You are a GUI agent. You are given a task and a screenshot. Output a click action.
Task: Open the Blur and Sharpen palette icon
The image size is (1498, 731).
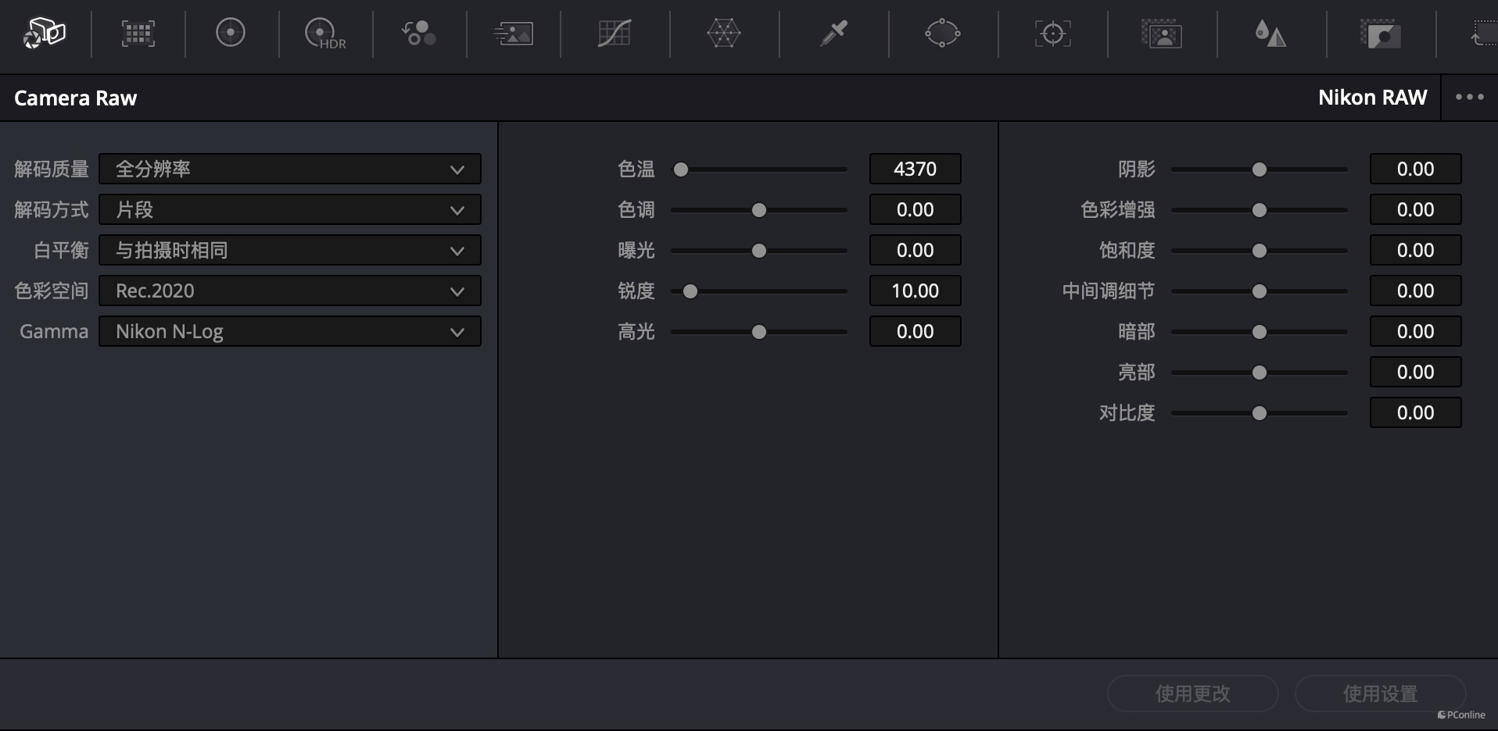click(1270, 33)
